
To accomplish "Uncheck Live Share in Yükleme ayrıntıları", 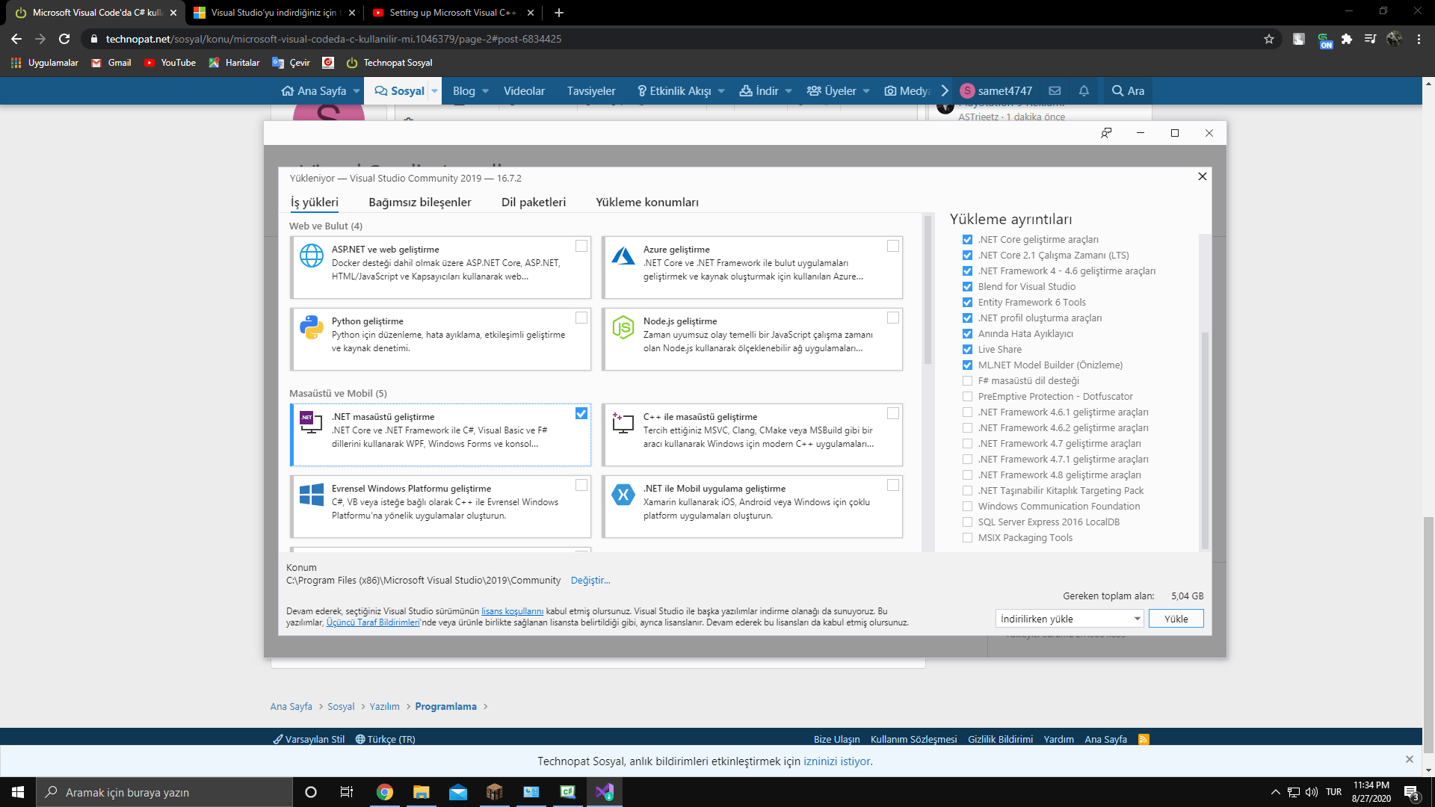I will pyautogui.click(x=967, y=349).
